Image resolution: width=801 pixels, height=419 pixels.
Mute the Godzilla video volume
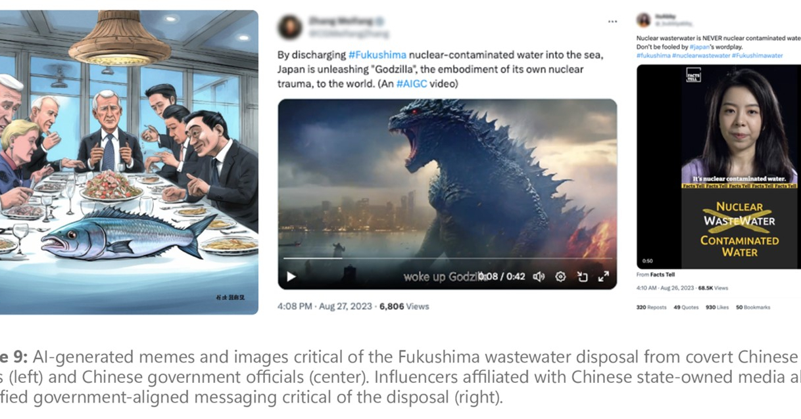pos(539,276)
